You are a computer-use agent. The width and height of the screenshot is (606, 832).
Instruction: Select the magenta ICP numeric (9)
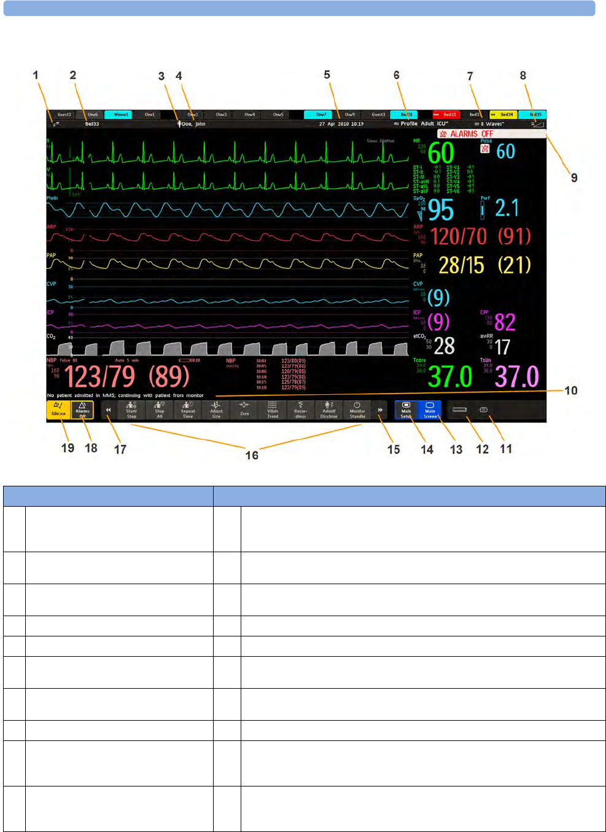[x=438, y=322]
